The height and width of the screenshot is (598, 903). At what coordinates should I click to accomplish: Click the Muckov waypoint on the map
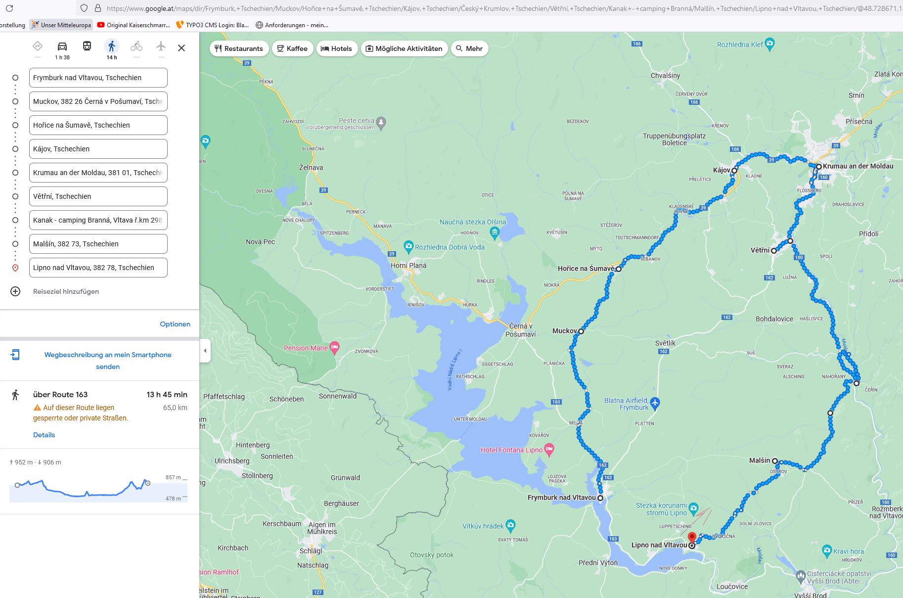point(581,331)
